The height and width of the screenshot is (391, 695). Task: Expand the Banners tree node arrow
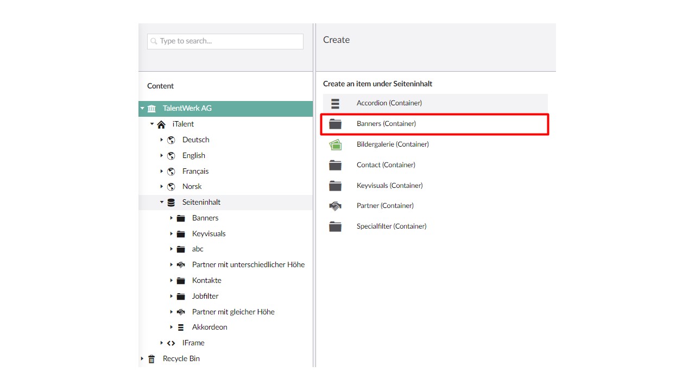click(172, 218)
